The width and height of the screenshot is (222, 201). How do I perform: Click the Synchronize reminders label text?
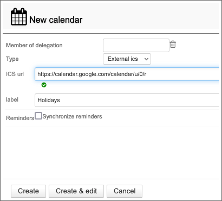pos(72,116)
